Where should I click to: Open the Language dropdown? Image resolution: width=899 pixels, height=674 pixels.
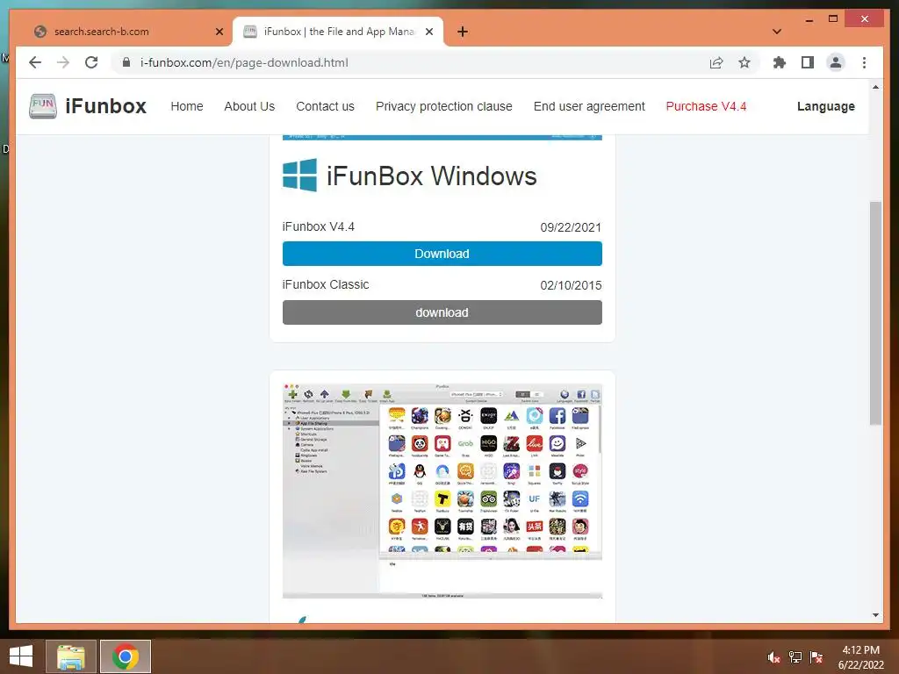click(x=825, y=106)
